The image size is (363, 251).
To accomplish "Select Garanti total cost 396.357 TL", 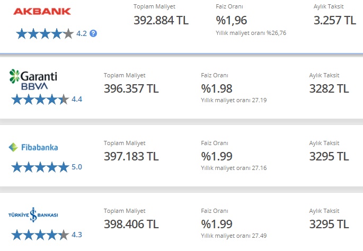I will [131, 88].
